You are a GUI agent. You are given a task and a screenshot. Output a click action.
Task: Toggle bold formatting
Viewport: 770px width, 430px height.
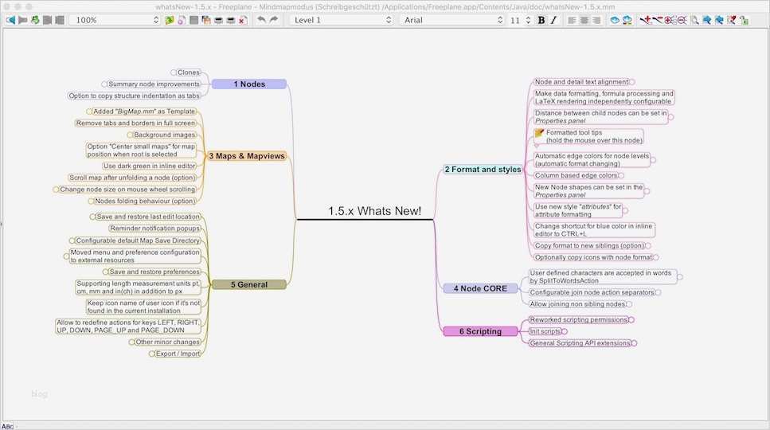541,20
